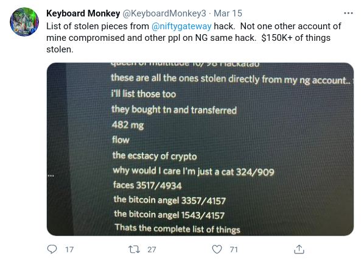Click 'faces 3517/4934' line in the image
The height and width of the screenshot is (262, 364).
pyautogui.click(x=147, y=185)
